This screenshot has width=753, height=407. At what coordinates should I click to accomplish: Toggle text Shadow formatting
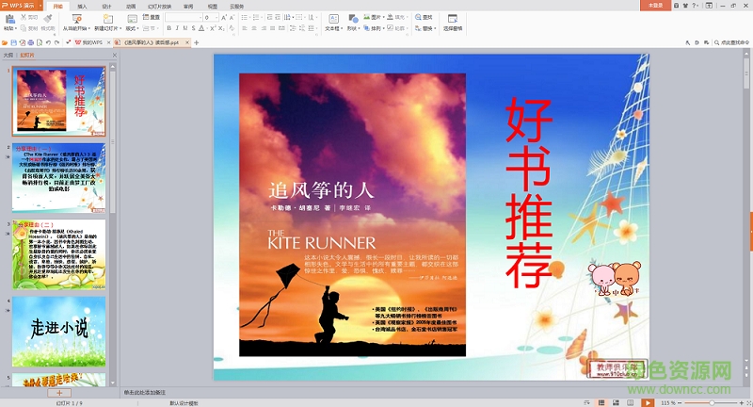coord(194,28)
